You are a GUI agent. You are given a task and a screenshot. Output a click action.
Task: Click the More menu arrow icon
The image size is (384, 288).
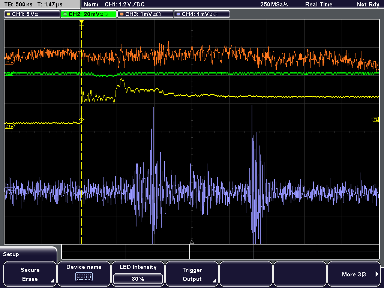tap(376, 274)
